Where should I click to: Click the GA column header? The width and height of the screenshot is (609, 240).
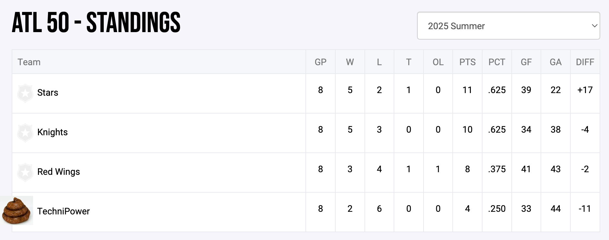coord(555,62)
